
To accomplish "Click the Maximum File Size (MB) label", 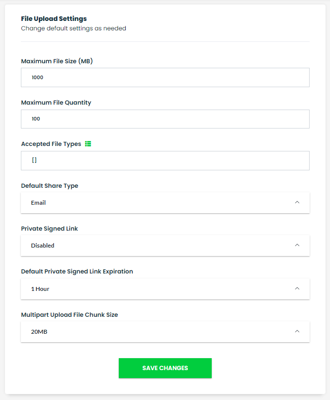I will (57, 61).
